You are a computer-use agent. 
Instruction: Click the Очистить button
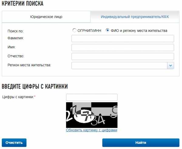tap(14, 143)
